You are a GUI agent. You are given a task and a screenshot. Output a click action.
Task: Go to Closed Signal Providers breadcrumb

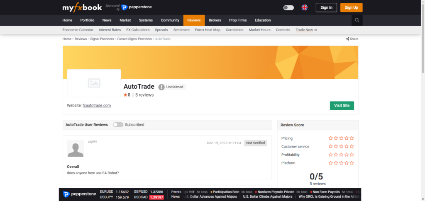point(134,39)
